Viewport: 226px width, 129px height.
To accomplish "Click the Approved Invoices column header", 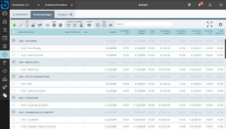I will [181, 32].
